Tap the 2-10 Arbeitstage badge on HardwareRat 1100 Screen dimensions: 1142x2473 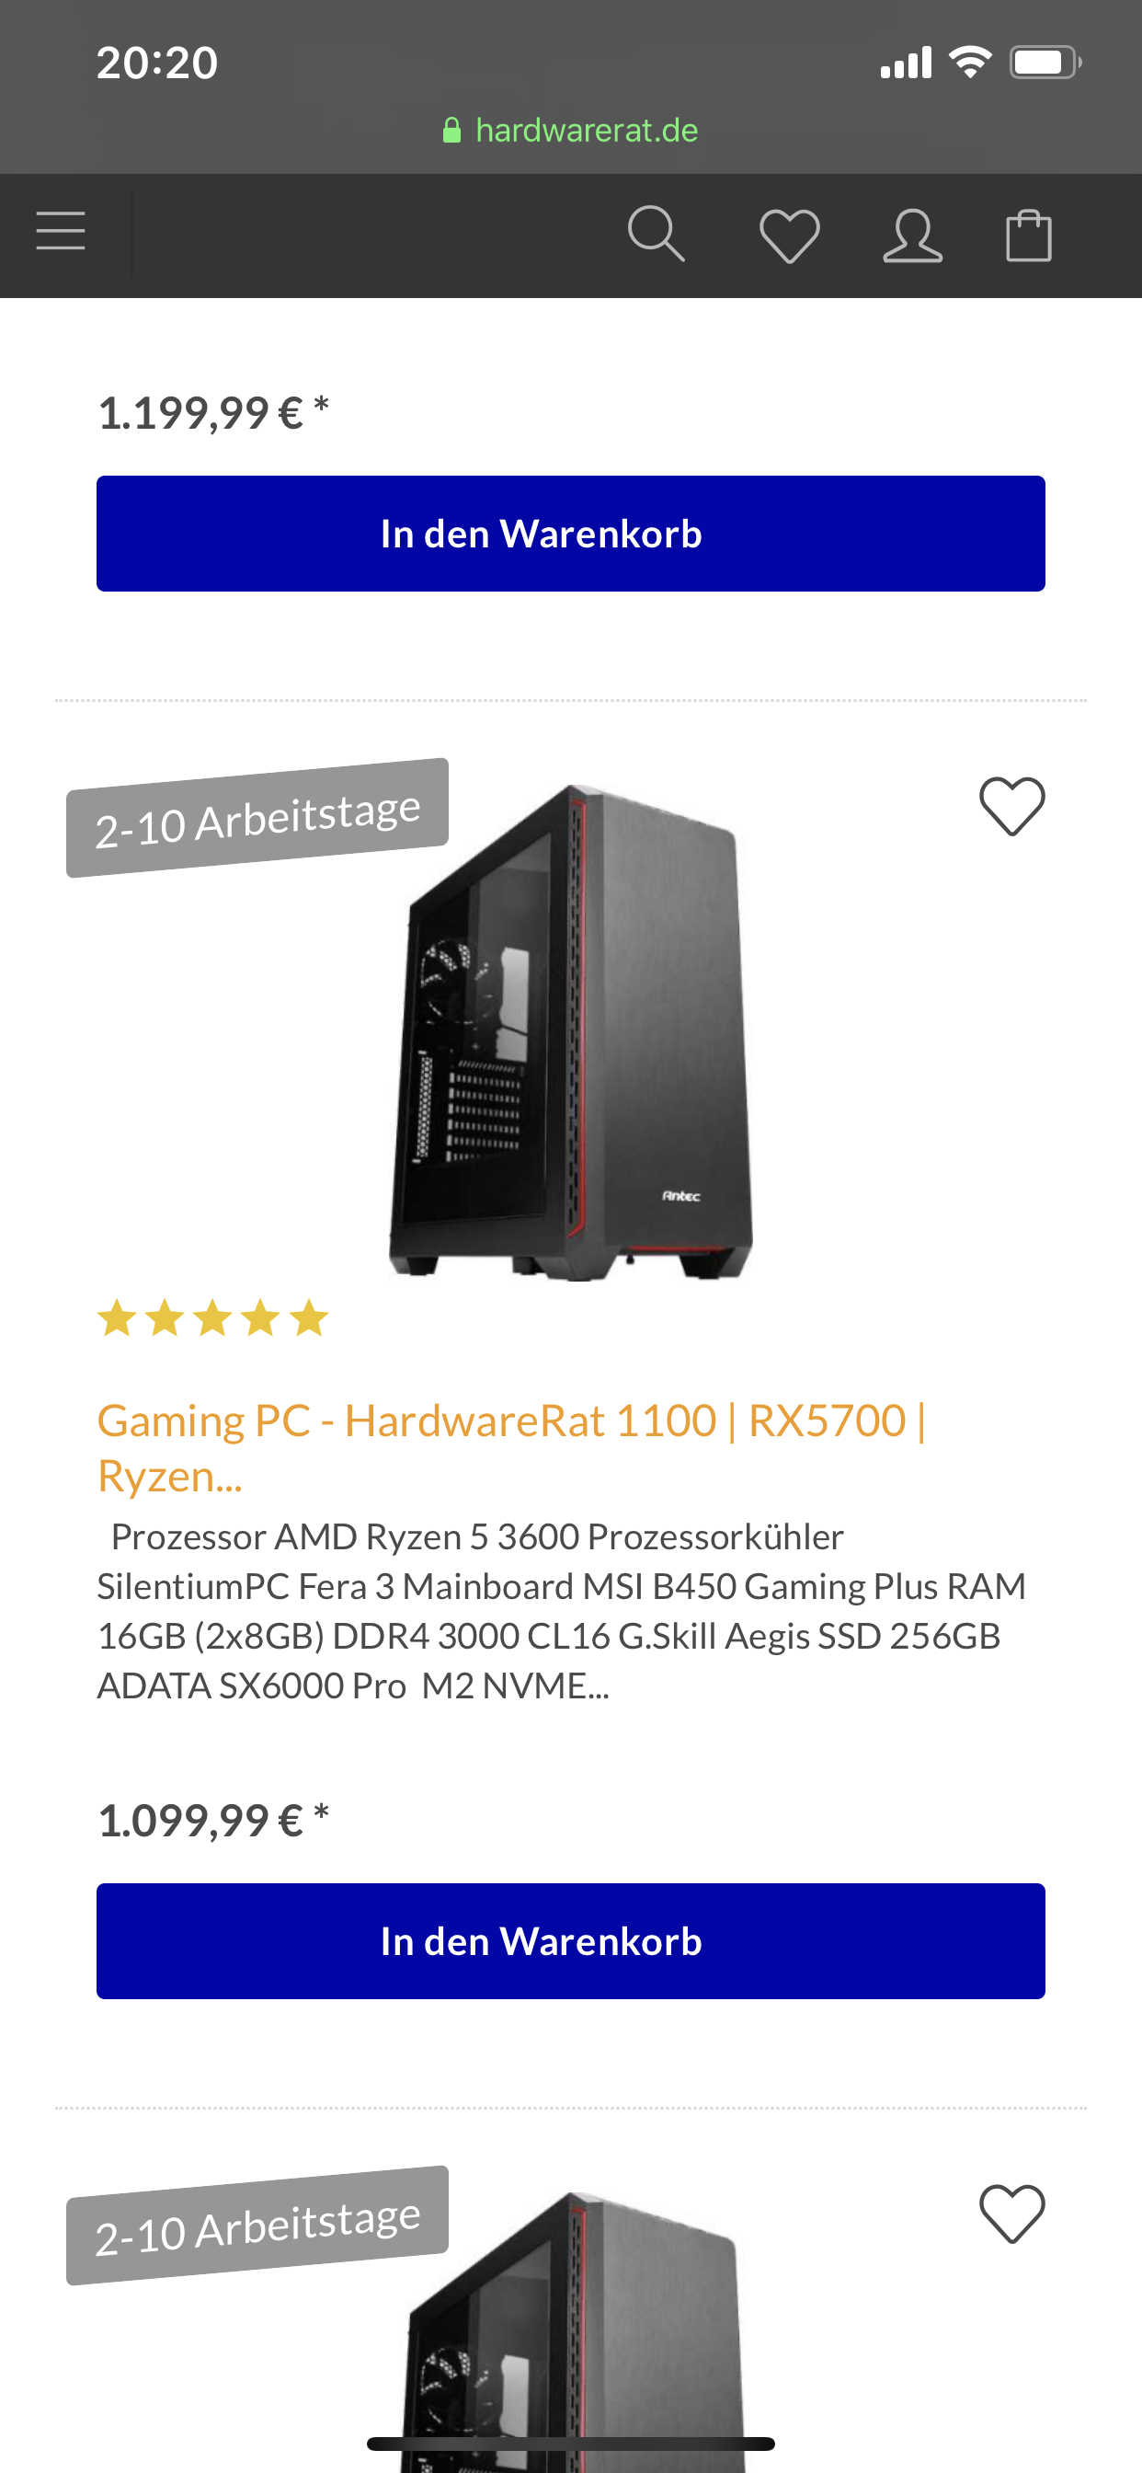click(x=257, y=818)
